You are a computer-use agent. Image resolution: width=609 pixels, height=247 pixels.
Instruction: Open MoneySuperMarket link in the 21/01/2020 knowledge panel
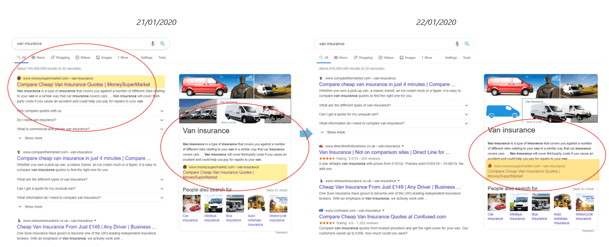(219, 175)
